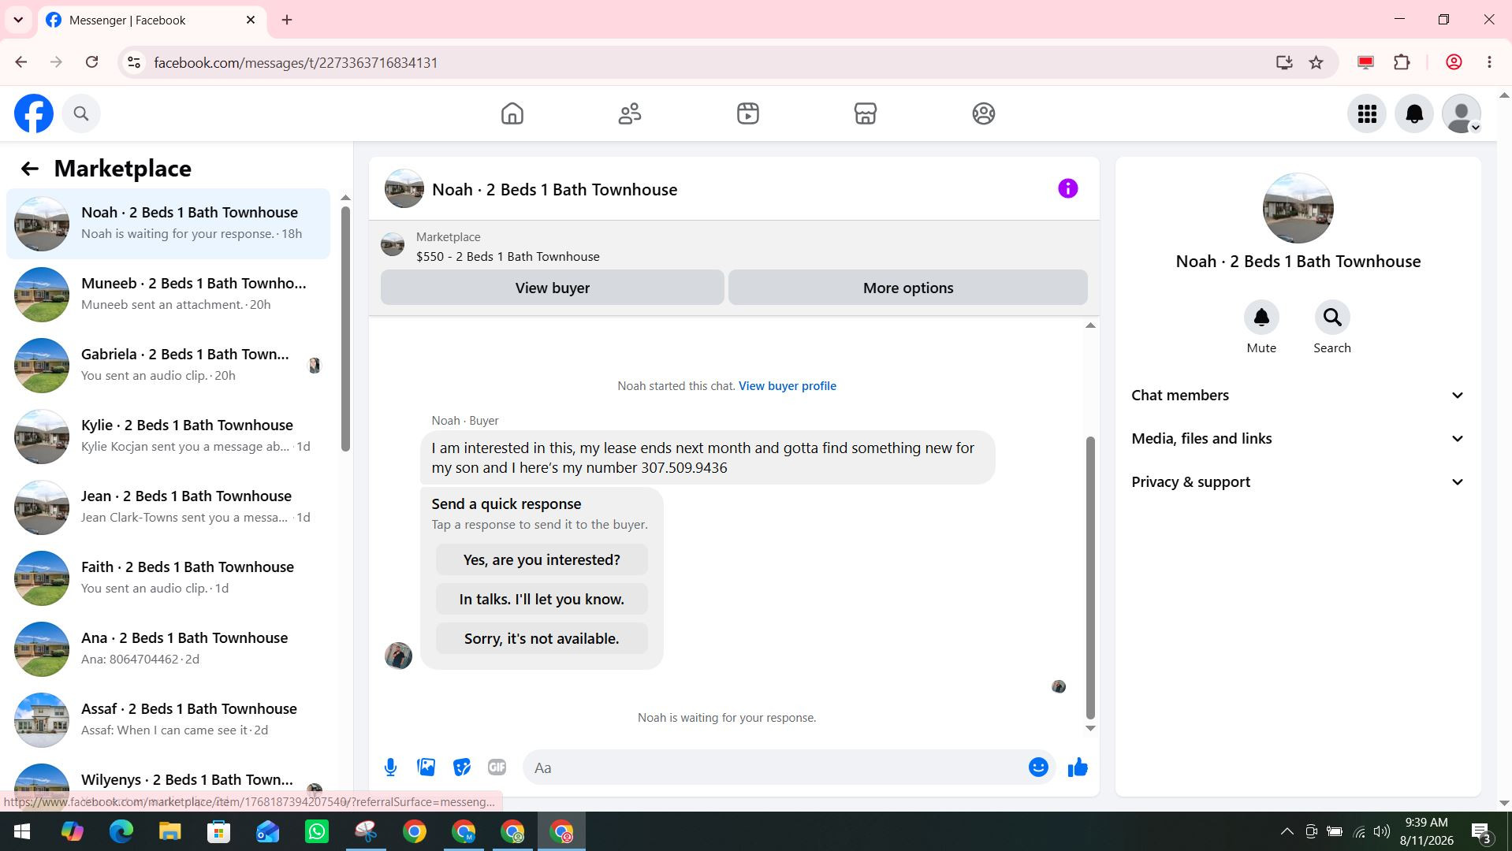
Task: Open Kylie's conversation
Action: coord(169,437)
